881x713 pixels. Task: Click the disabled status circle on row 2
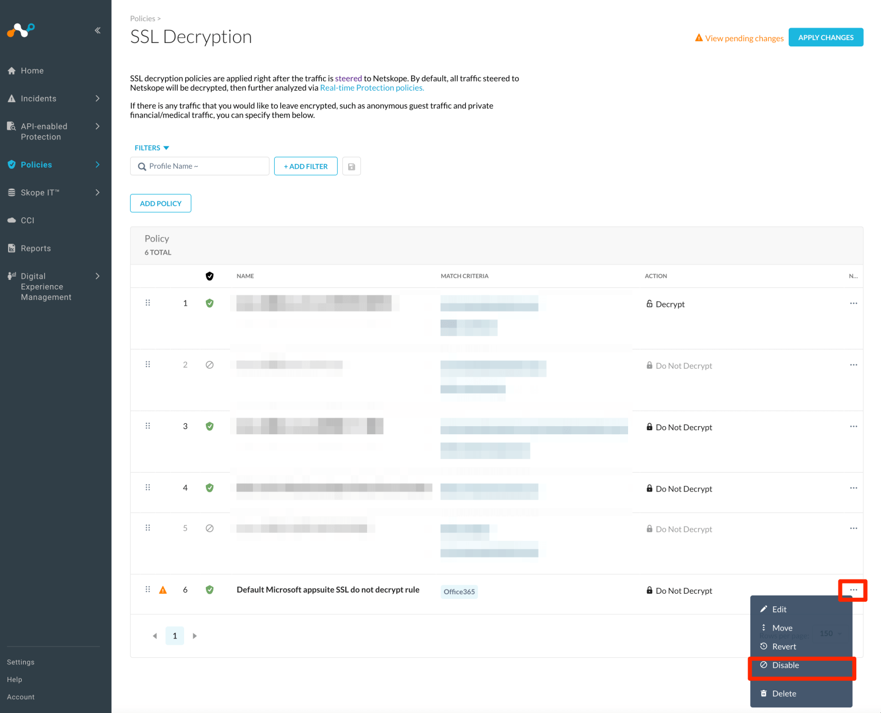tap(209, 364)
